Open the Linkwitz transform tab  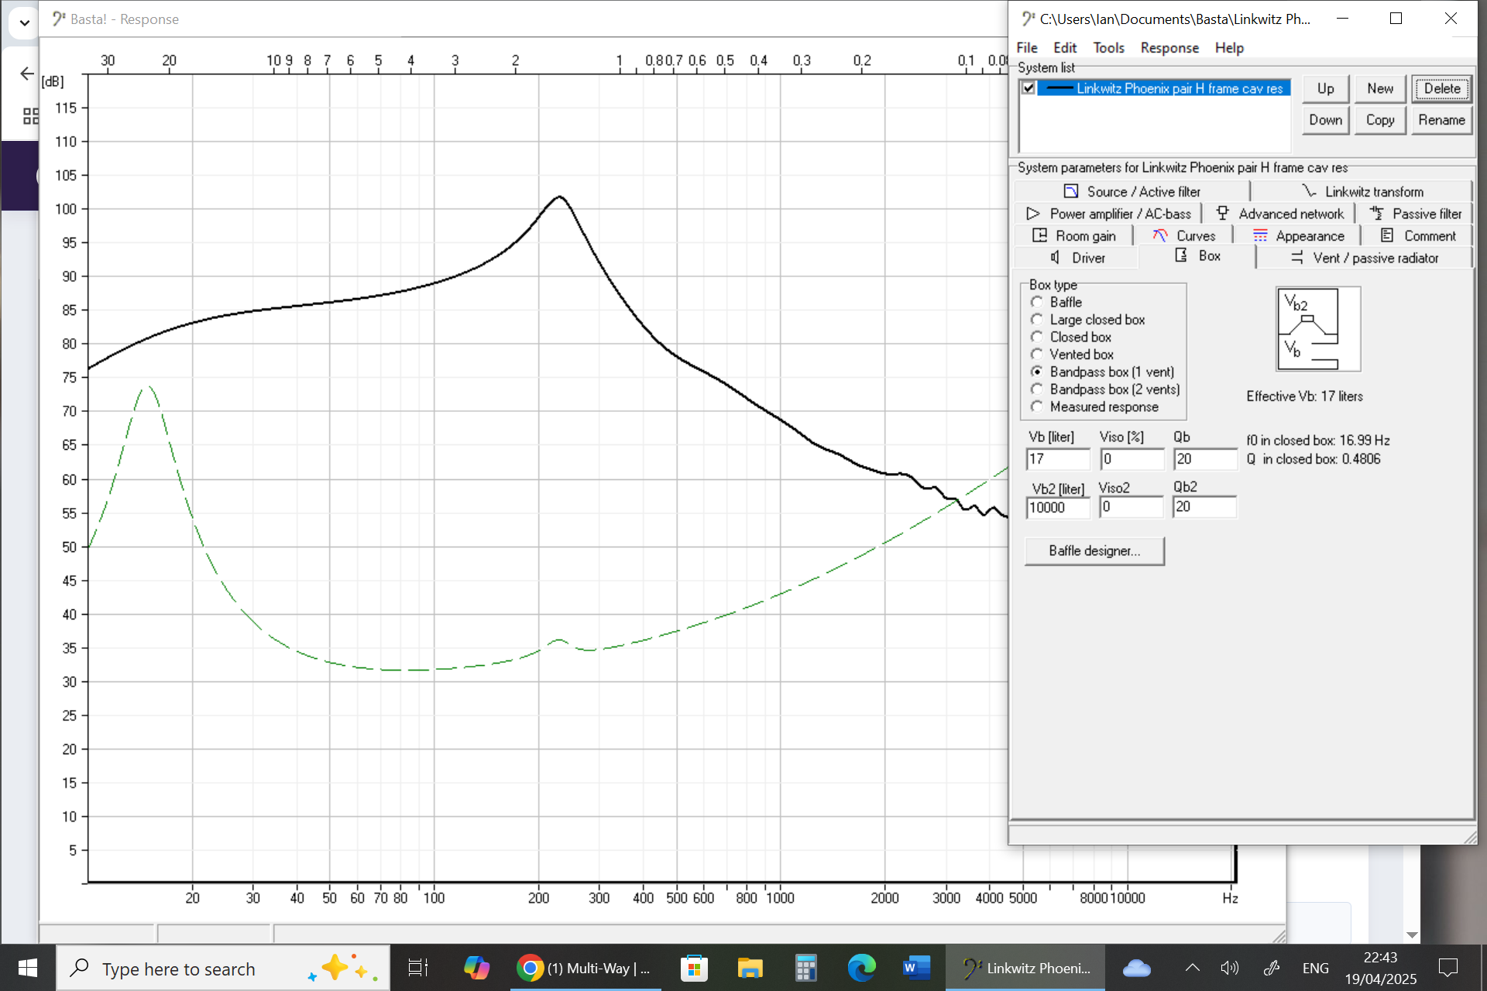(x=1362, y=191)
